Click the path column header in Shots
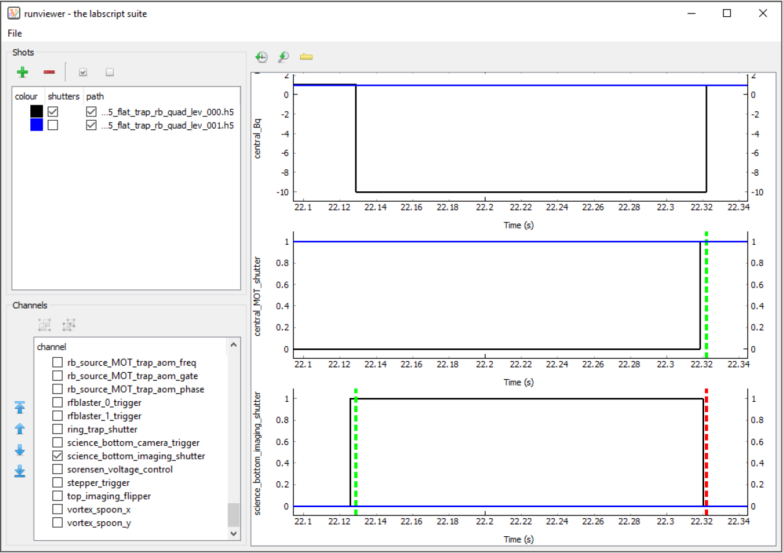This screenshot has height=553, width=783. [x=95, y=96]
